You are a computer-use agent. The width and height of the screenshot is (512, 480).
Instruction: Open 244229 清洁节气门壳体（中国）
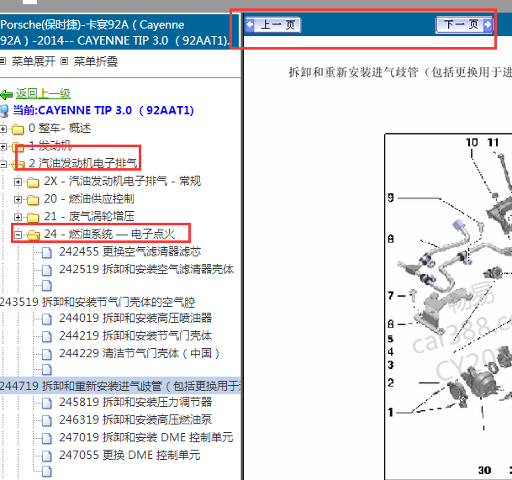140,353
